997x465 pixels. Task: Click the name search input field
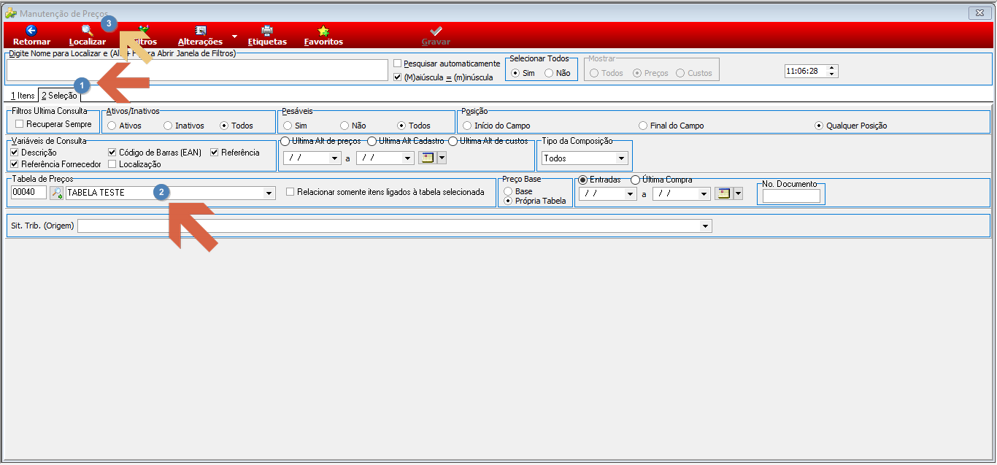pyautogui.click(x=198, y=70)
